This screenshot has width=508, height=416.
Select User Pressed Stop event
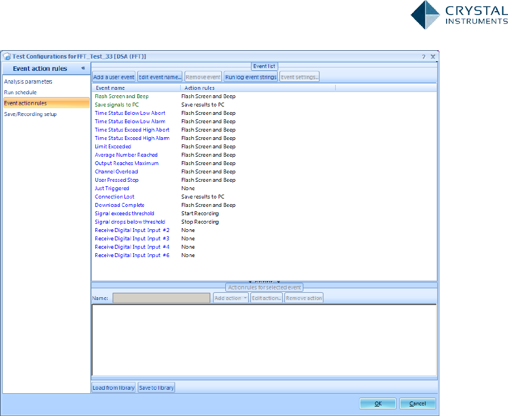[x=117, y=180]
